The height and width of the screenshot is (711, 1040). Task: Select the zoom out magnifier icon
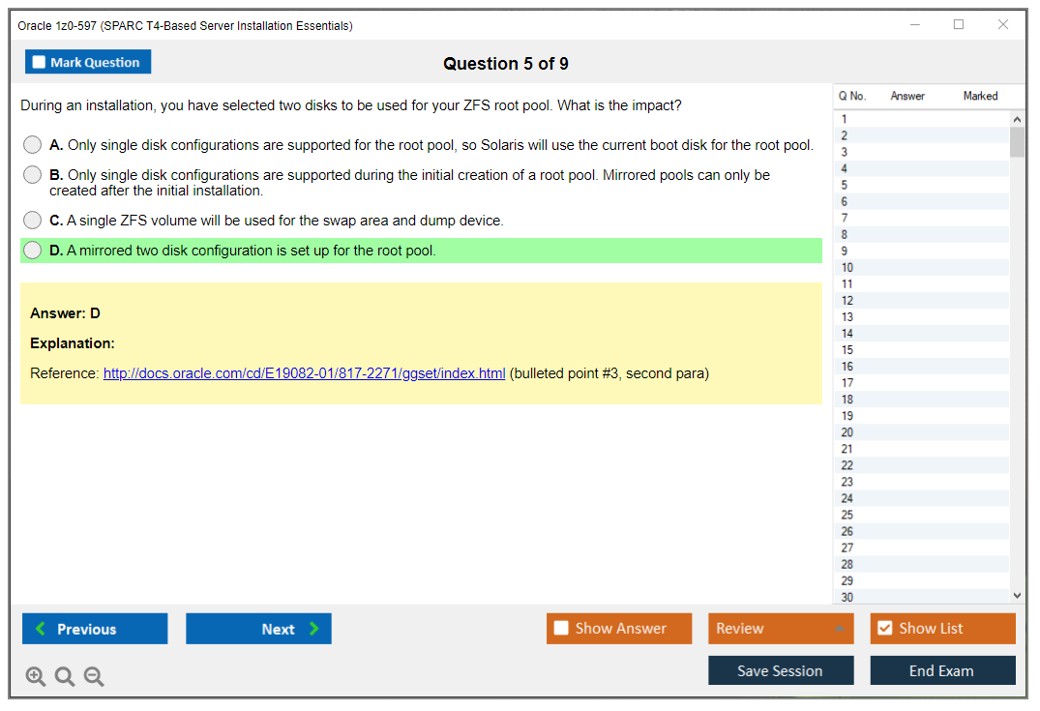[x=93, y=676]
